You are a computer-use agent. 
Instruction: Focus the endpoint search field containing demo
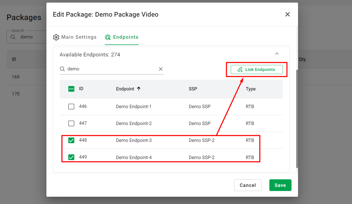111,69
